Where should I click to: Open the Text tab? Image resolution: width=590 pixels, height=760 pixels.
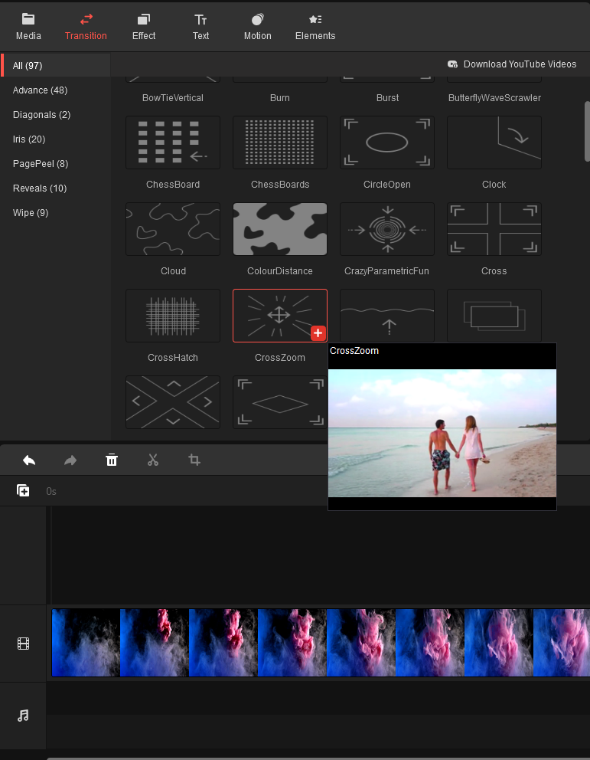200,27
